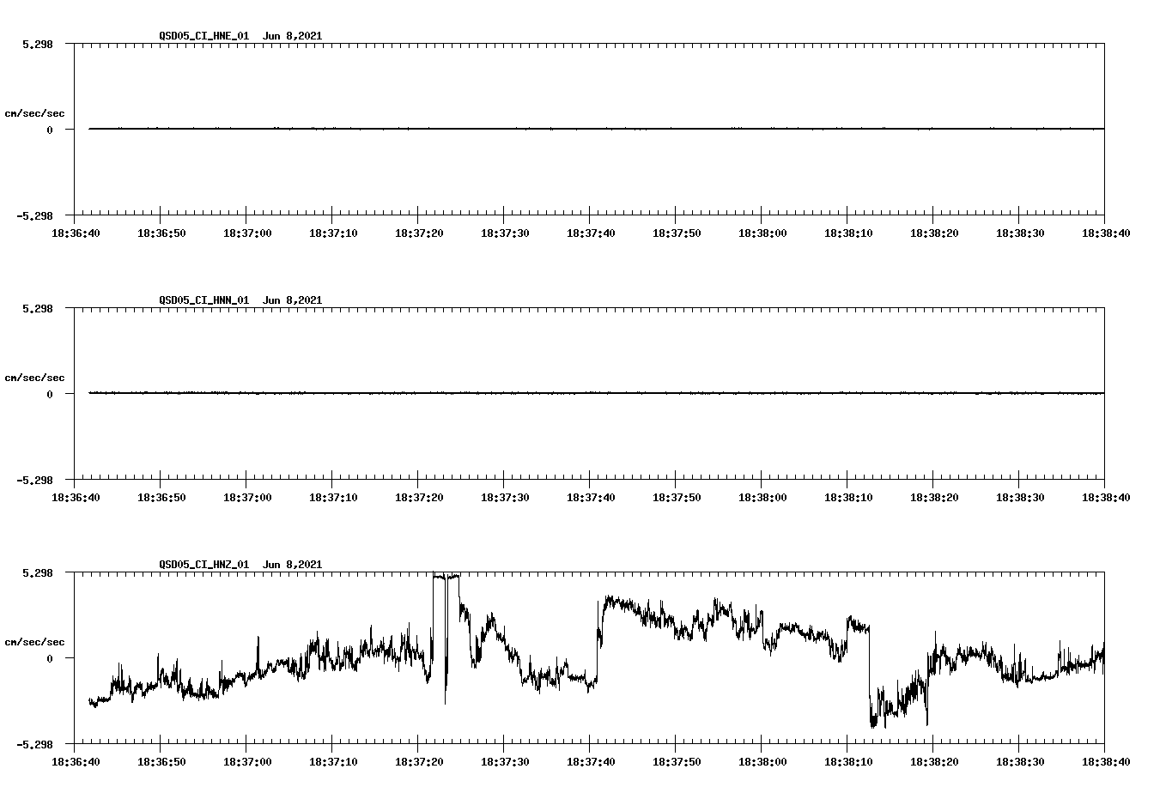Click the 18:38:30 time label under HNN plot
This screenshot has height=793, width=1166.
(1020, 497)
